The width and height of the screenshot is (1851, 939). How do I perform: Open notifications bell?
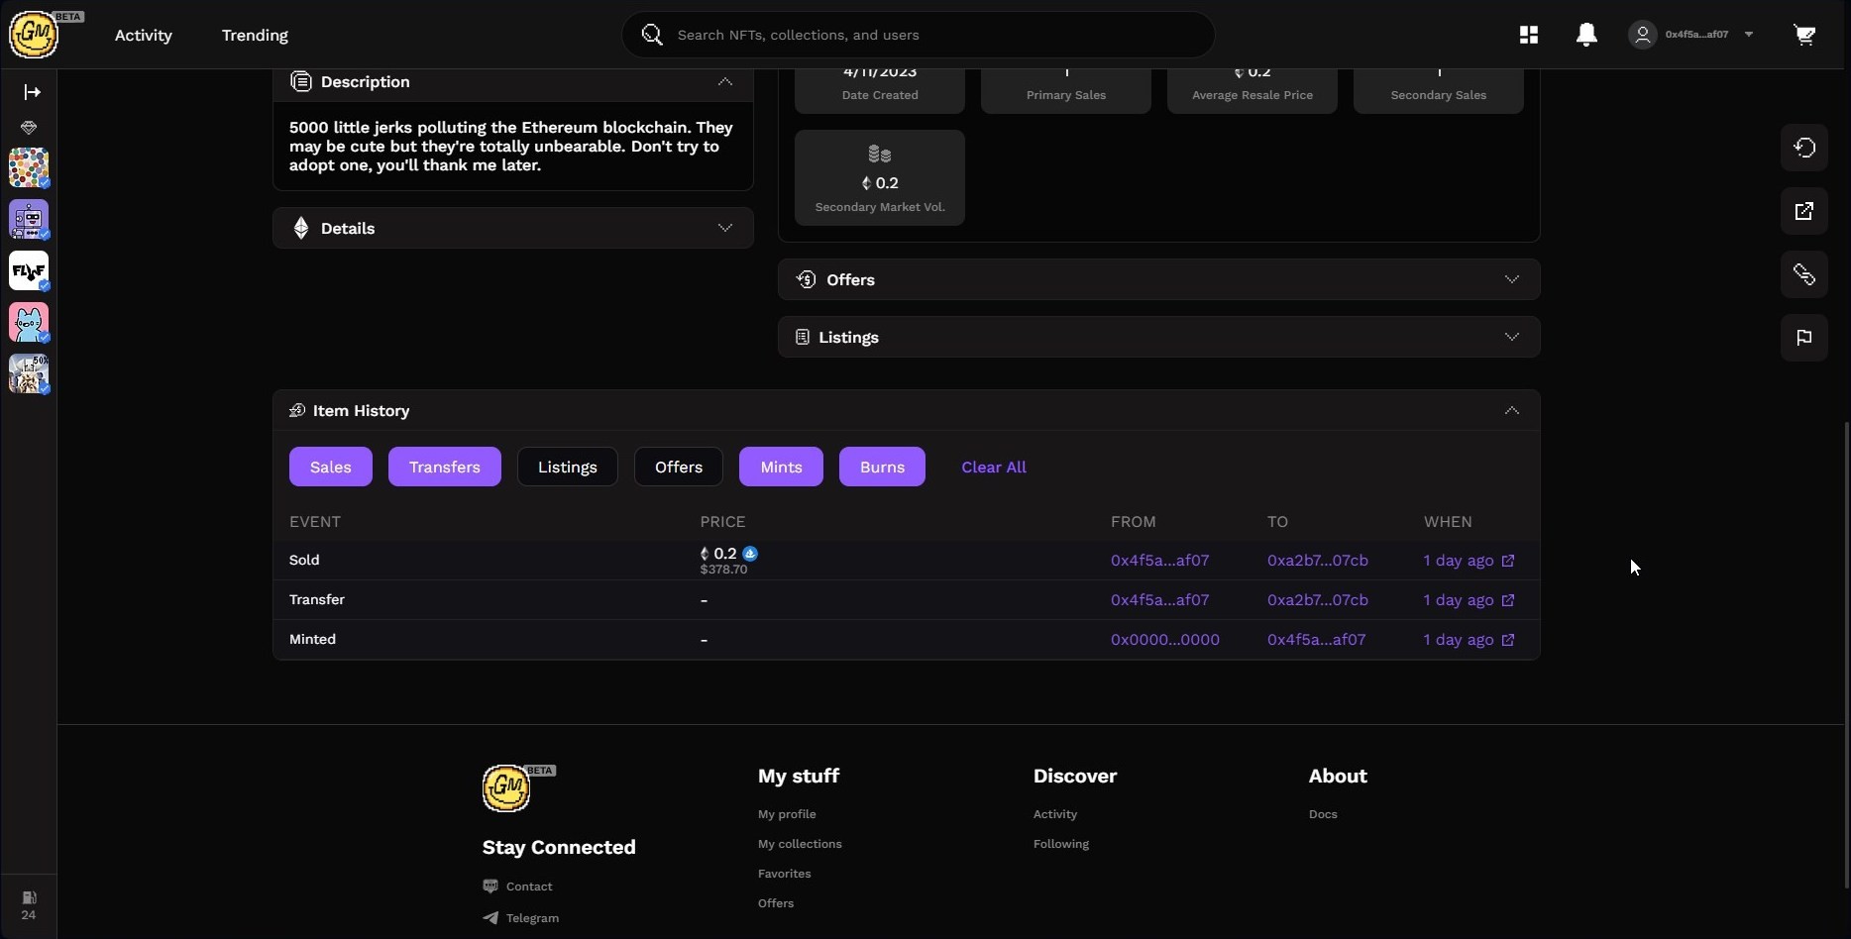pos(1586,35)
